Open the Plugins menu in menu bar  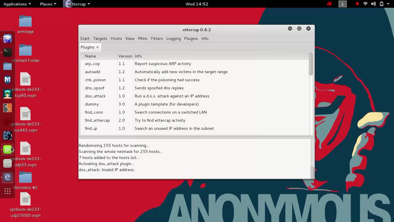[x=191, y=39]
